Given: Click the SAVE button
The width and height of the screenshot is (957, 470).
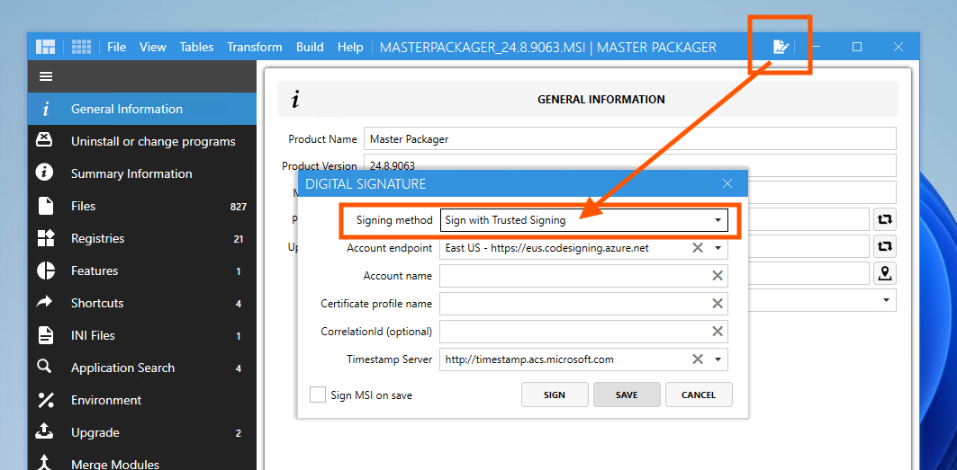Looking at the screenshot, I should (x=627, y=395).
